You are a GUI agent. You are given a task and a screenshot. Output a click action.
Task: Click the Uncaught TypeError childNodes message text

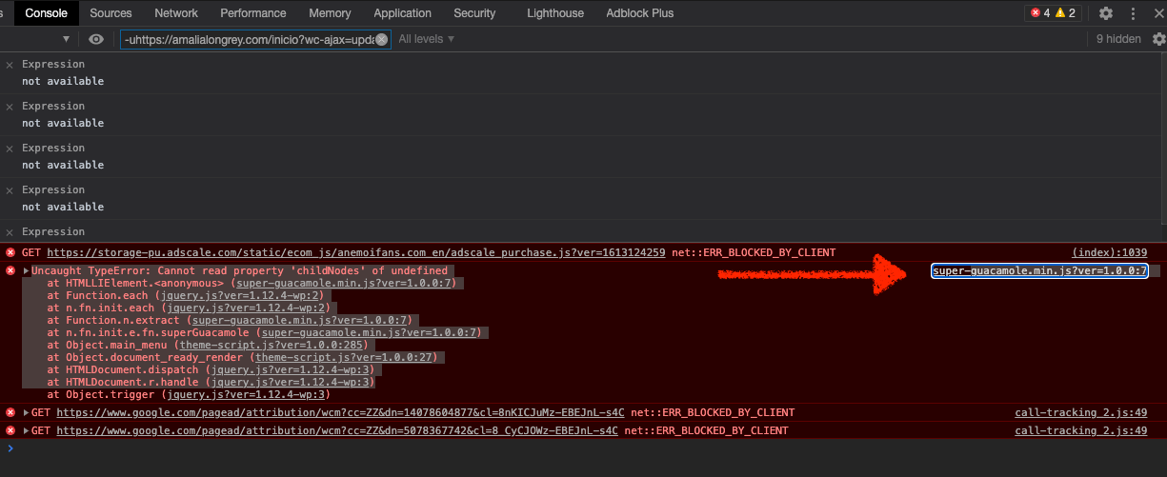tap(239, 271)
